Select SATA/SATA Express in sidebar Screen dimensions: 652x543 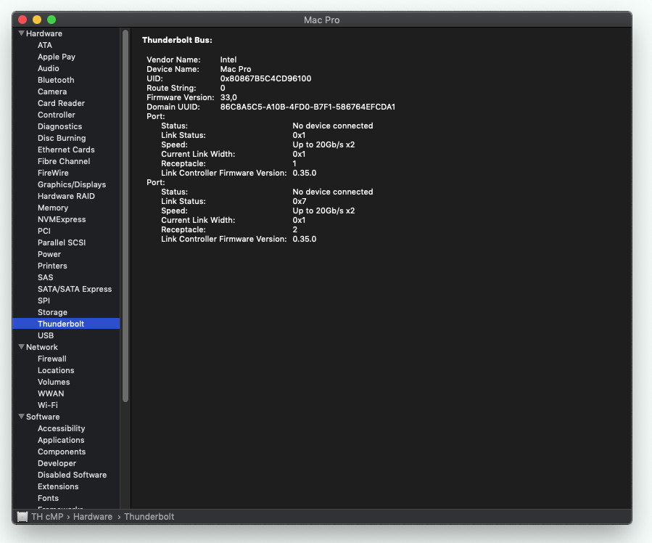tap(75, 289)
